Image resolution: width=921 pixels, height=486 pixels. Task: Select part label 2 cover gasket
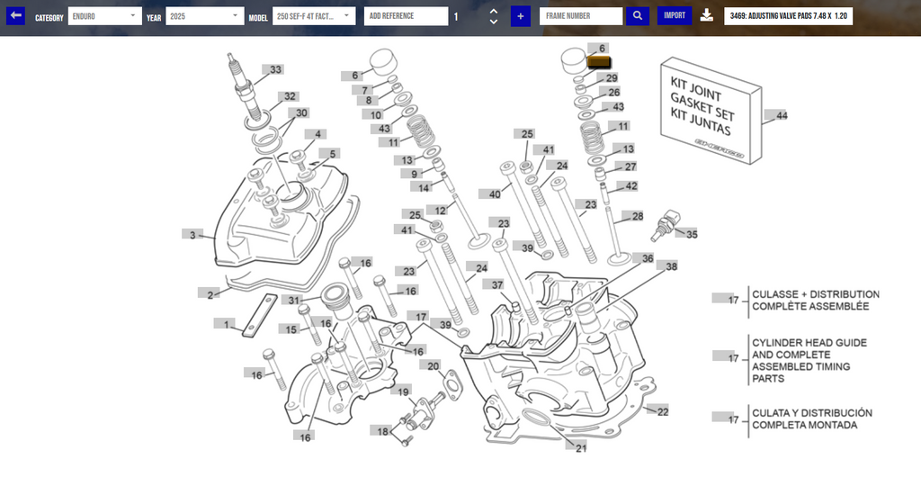209,294
